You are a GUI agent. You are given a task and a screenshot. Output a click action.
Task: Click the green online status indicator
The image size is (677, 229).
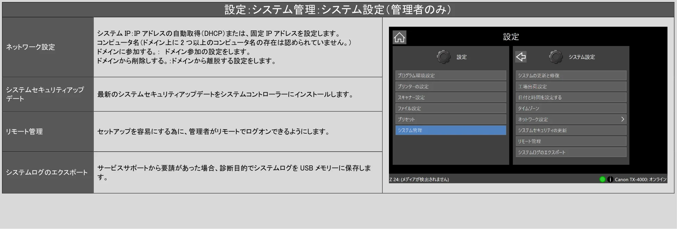click(602, 179)
